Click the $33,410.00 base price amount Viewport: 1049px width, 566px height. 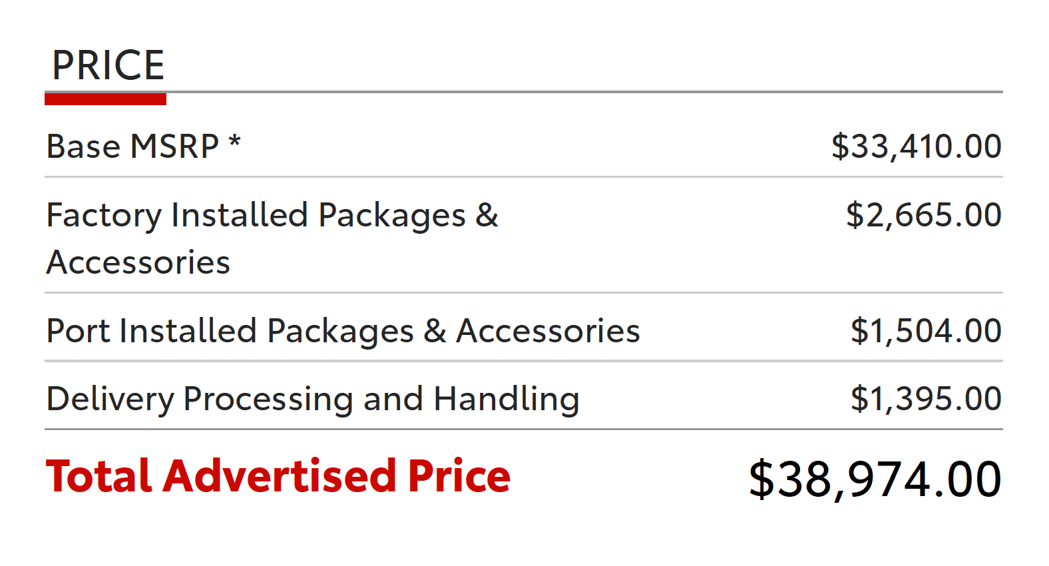pyautogui.click(x=916, y=146)
